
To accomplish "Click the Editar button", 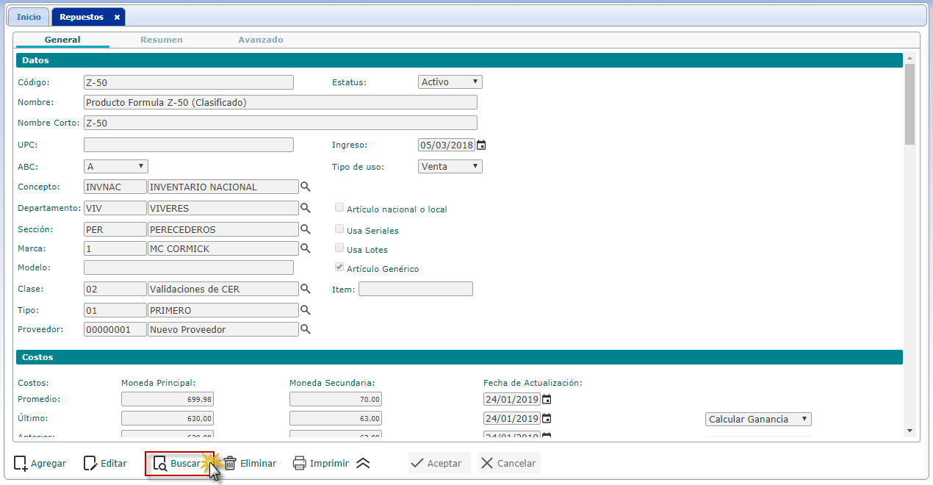I will coord(105,464).
